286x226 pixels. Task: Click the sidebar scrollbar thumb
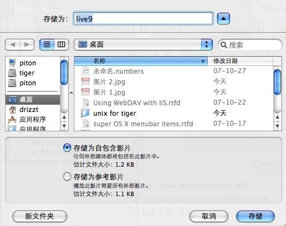tap(64, 73)
